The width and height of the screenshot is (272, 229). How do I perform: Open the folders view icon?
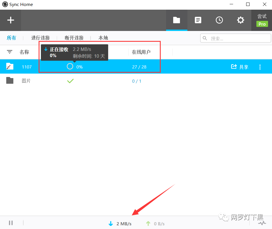(177, 20)
